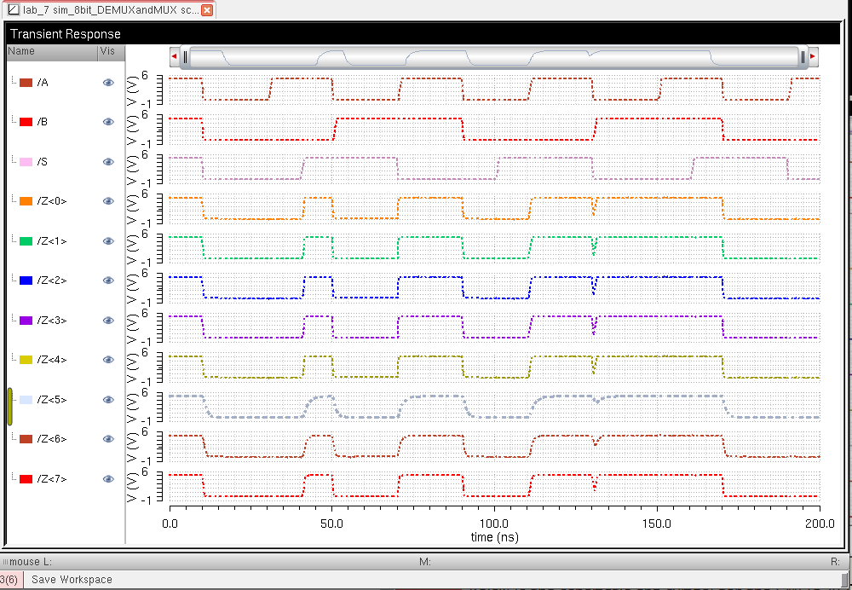The height and width of the screenshot is (590, 852).
Task: Hide the /Z<0> trace via eye icon
Action: click(x=108, y=201)
